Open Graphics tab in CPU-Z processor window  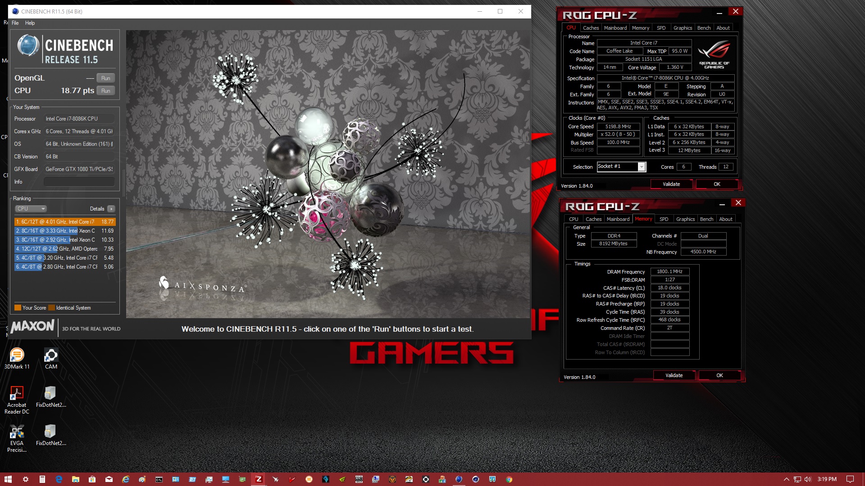tap(683, 28)
